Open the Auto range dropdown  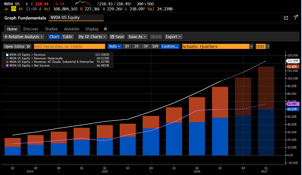coord(115,46)
